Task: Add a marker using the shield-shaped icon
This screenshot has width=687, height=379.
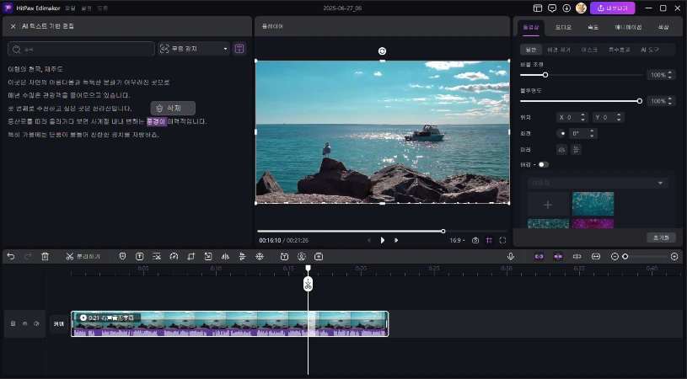Action: 123,257
